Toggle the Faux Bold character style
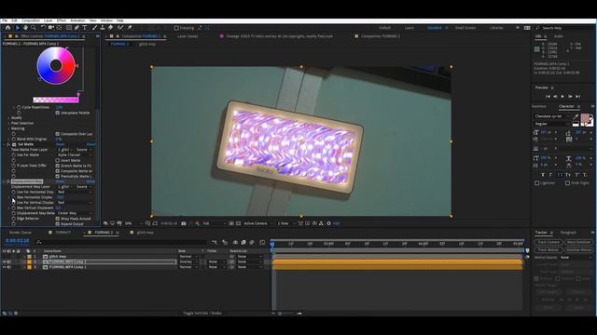This screenshot has width=597, height=335. click(x=543, y=175)
